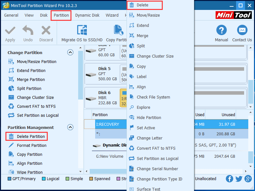Click the Disk 5 drive icon
The height and width of the screenshot is (191, 255).
pyautogui.click(x=91, y=75)
